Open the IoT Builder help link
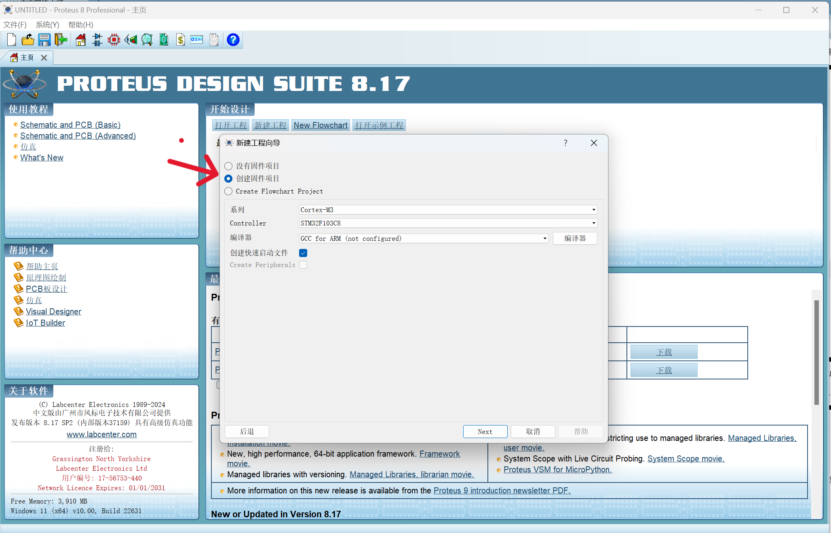Viewport: 831px width, 533px height. click(45, 323)
